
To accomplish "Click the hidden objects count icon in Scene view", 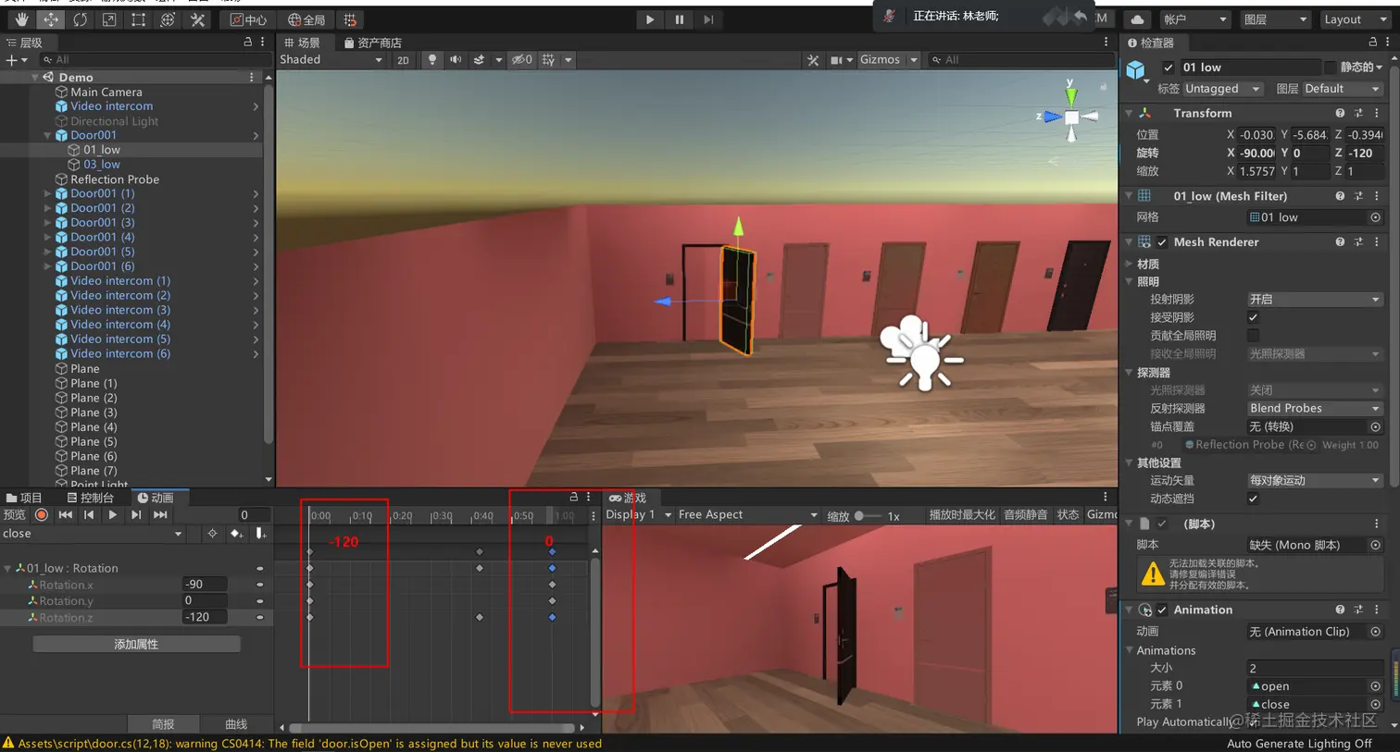I will coord(522,59).
